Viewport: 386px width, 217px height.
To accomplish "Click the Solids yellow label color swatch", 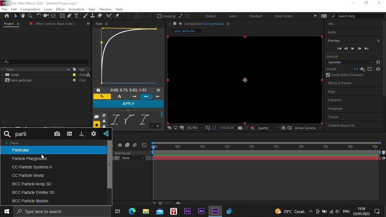I will pos(74,75).
